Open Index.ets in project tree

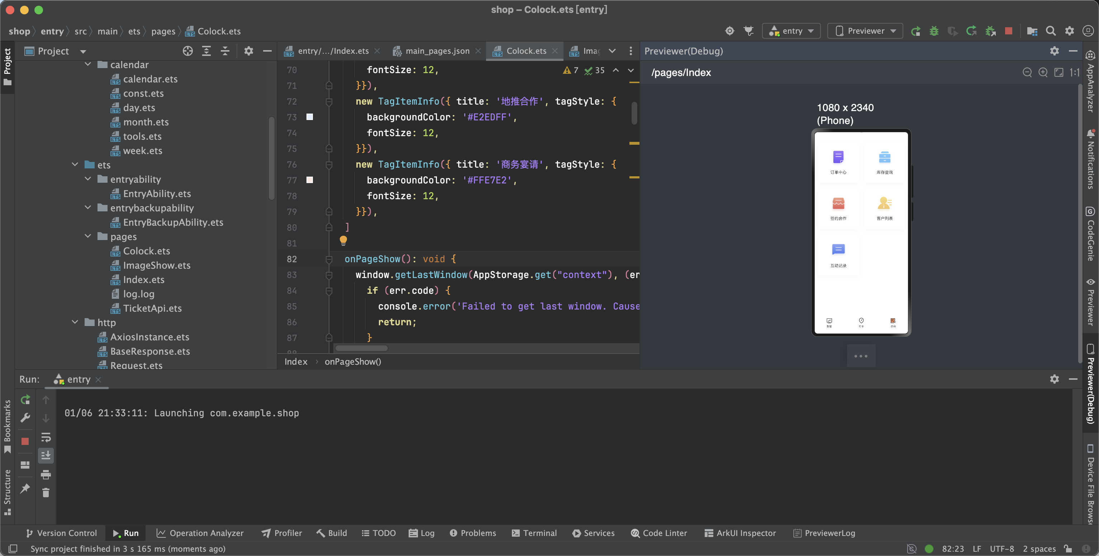pos(143,280)
